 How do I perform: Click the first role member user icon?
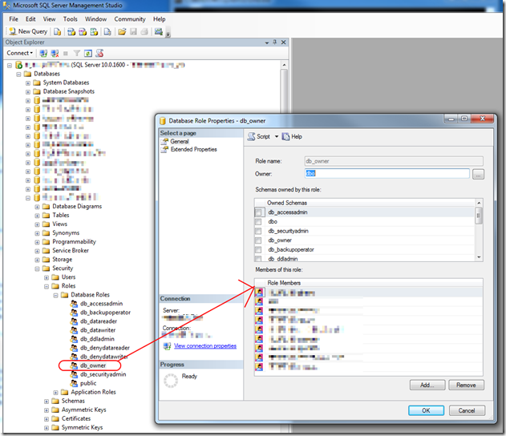coord(259,293)
